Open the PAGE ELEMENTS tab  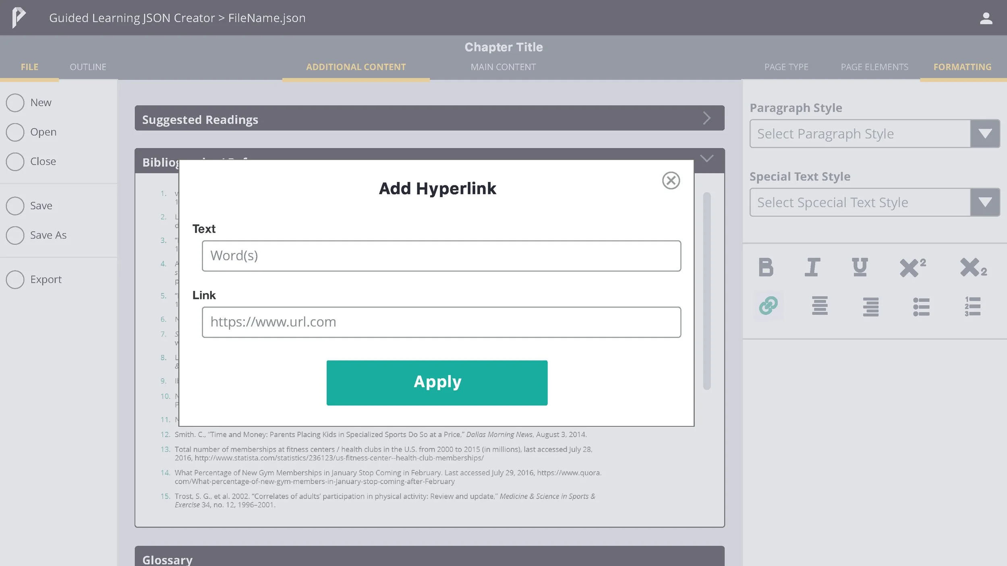pos(874,67)
